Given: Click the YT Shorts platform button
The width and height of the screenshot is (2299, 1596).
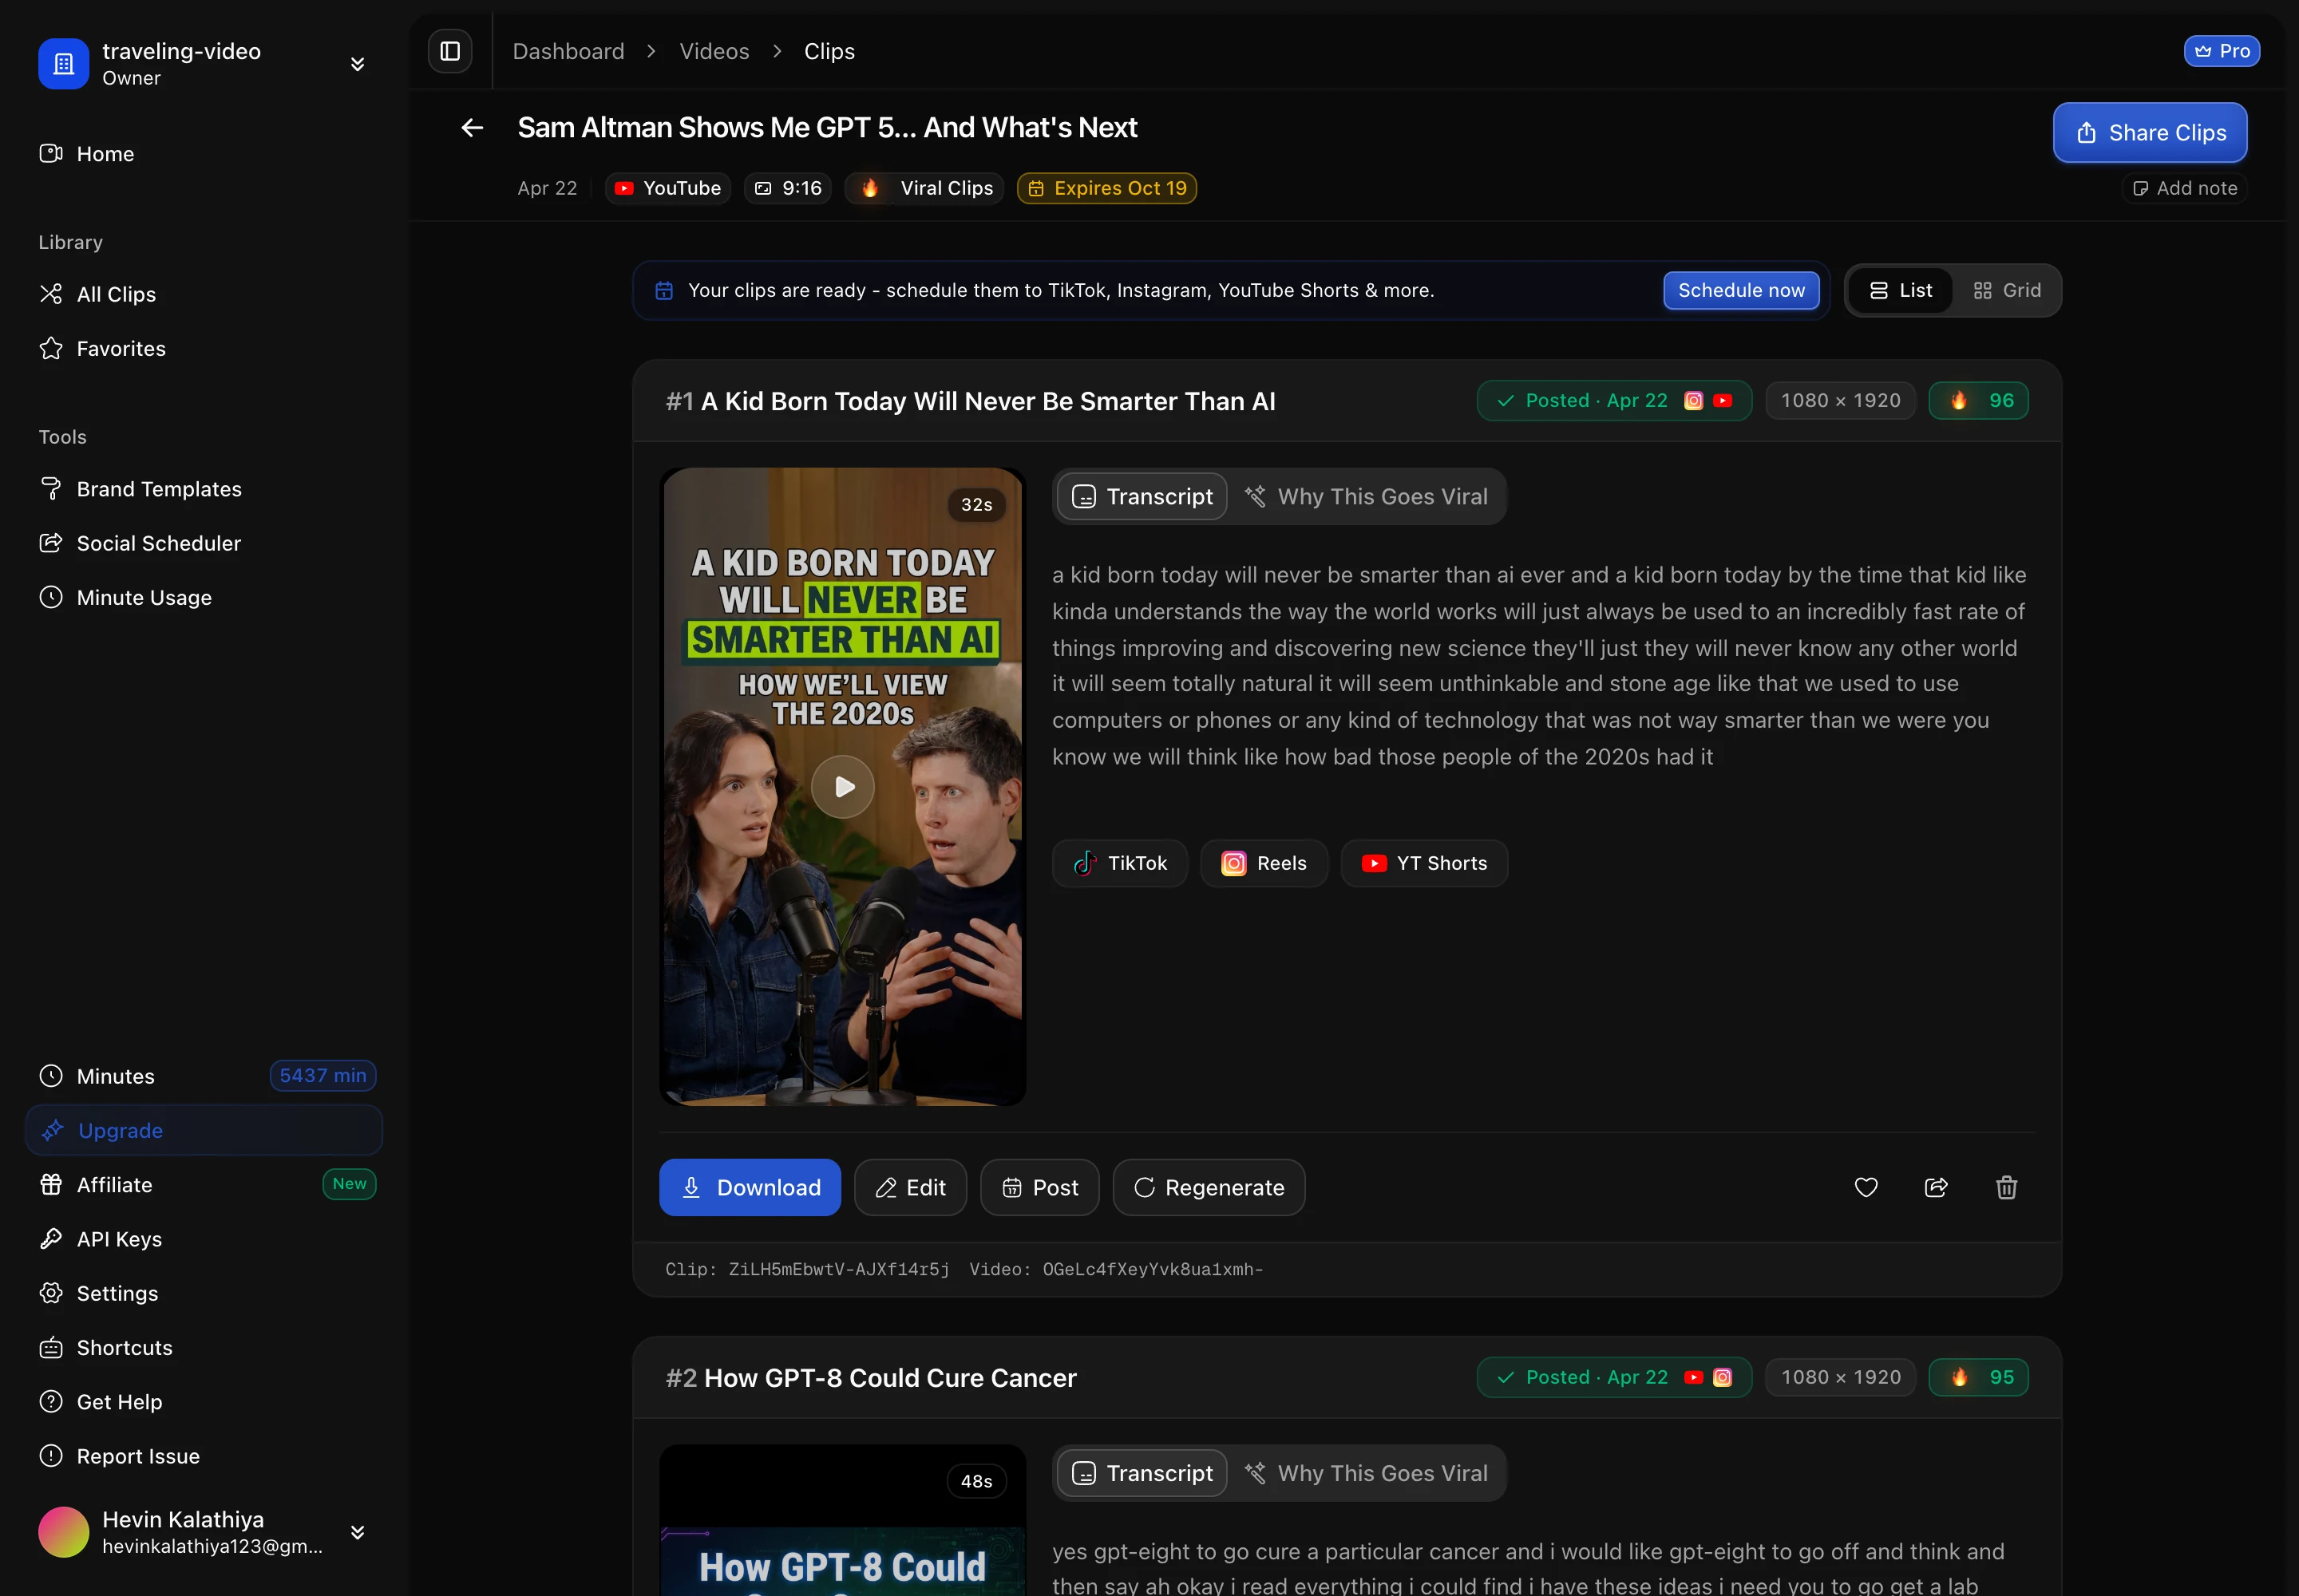Looking at the screenshot, I should (x=1423, y=863).
